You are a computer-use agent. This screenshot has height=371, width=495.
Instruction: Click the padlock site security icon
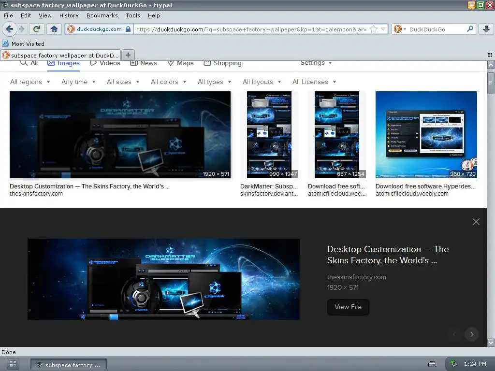128,29
